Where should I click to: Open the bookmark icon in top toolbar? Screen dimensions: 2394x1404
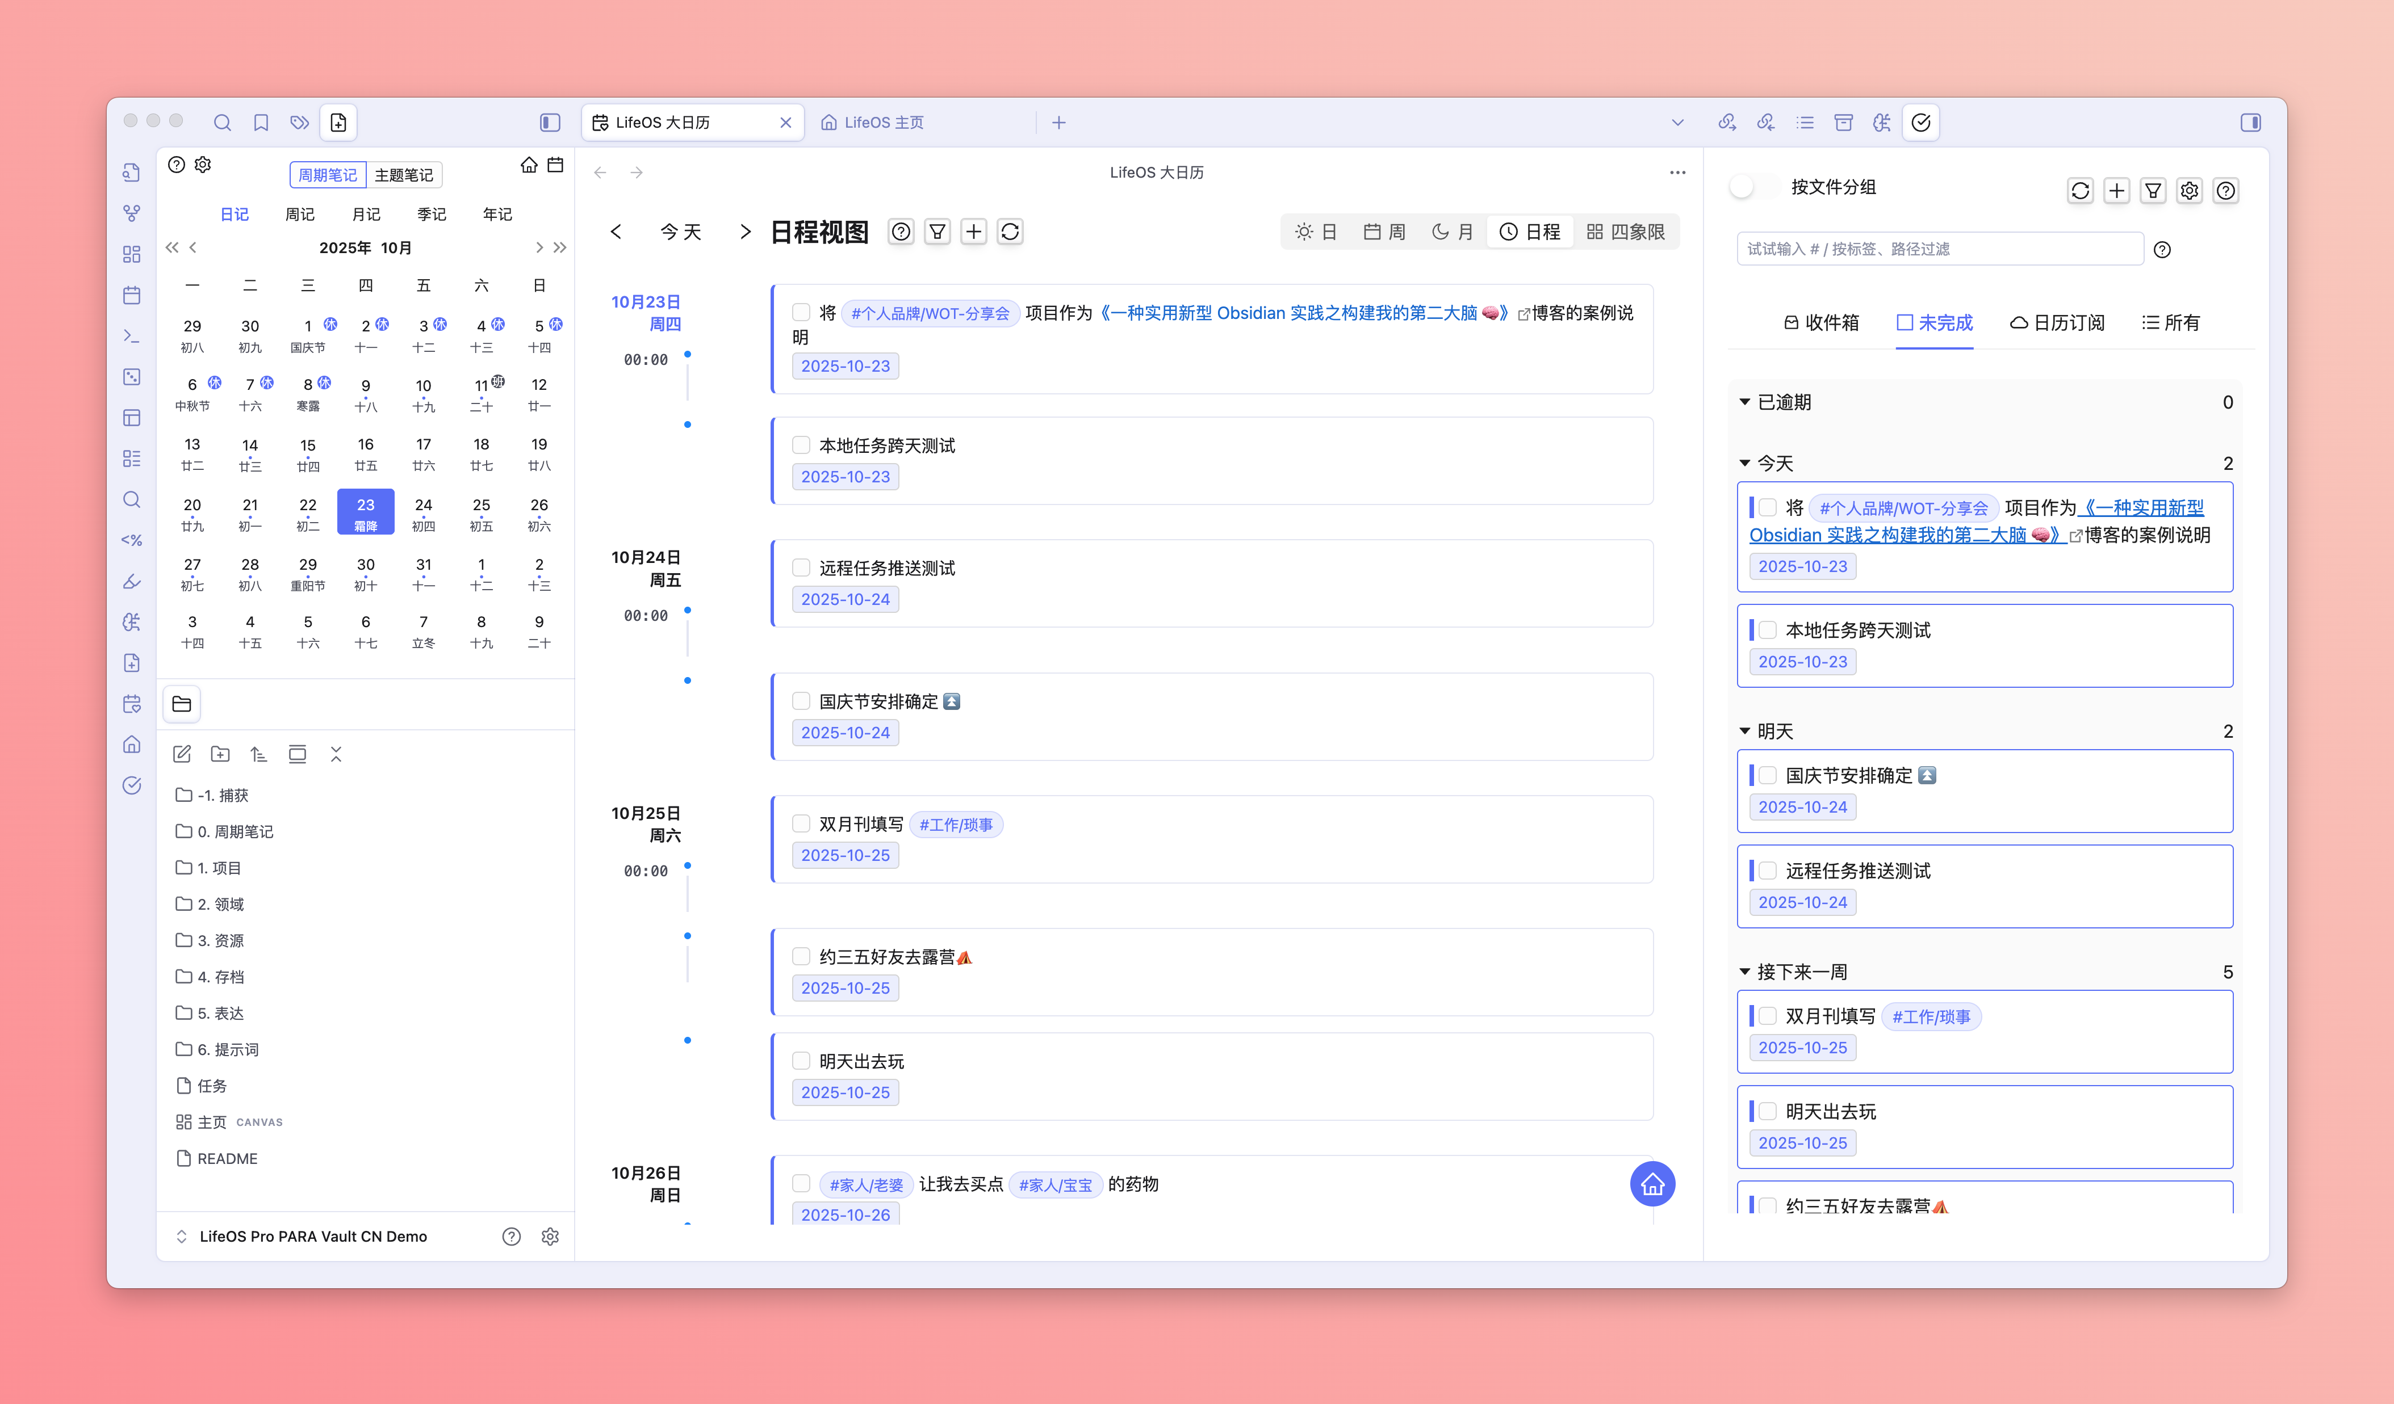261,123
